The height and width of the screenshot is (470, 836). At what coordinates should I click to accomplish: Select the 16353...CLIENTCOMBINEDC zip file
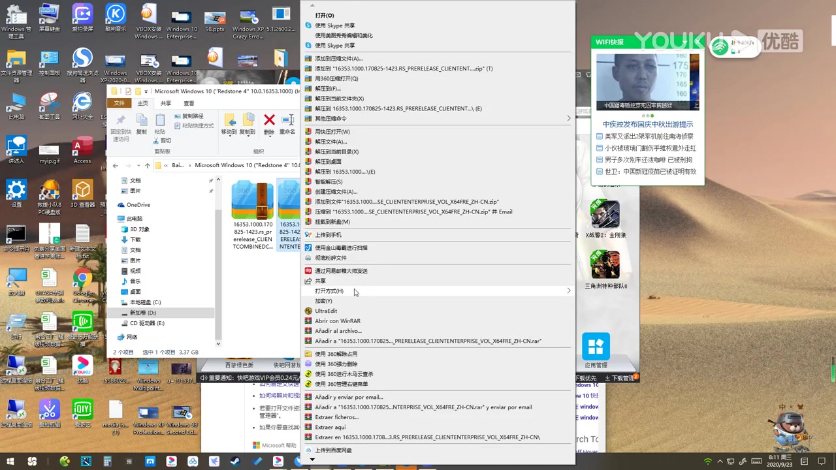tap(253, 215)
